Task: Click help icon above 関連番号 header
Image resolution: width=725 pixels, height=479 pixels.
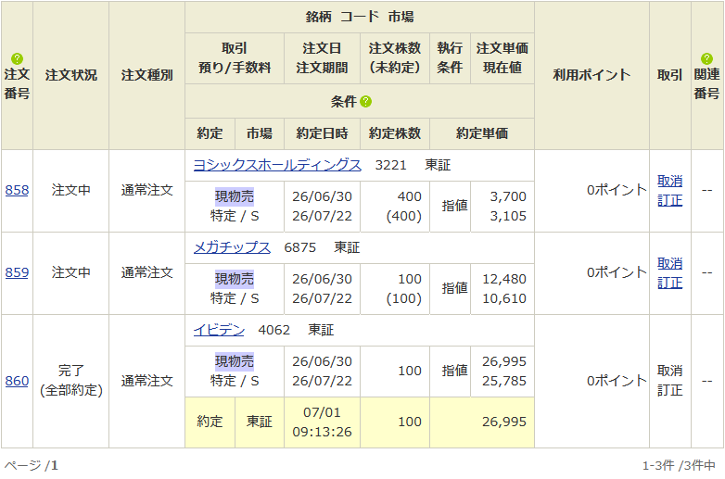Action: [706, 58]
